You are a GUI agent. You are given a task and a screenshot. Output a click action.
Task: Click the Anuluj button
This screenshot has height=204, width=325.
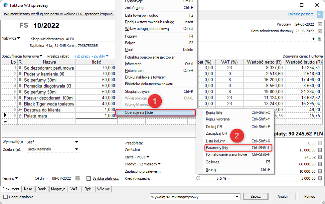click(282, 196)
